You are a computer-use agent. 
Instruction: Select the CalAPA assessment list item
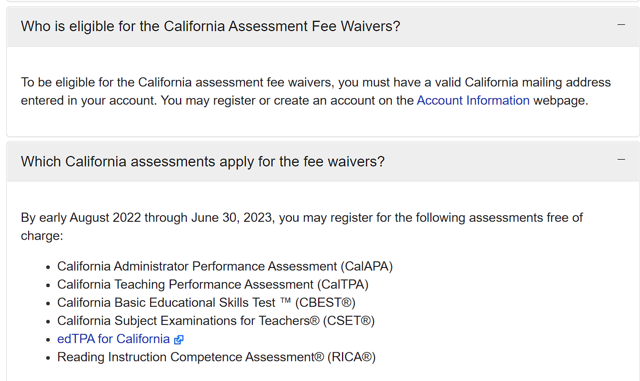225,266
